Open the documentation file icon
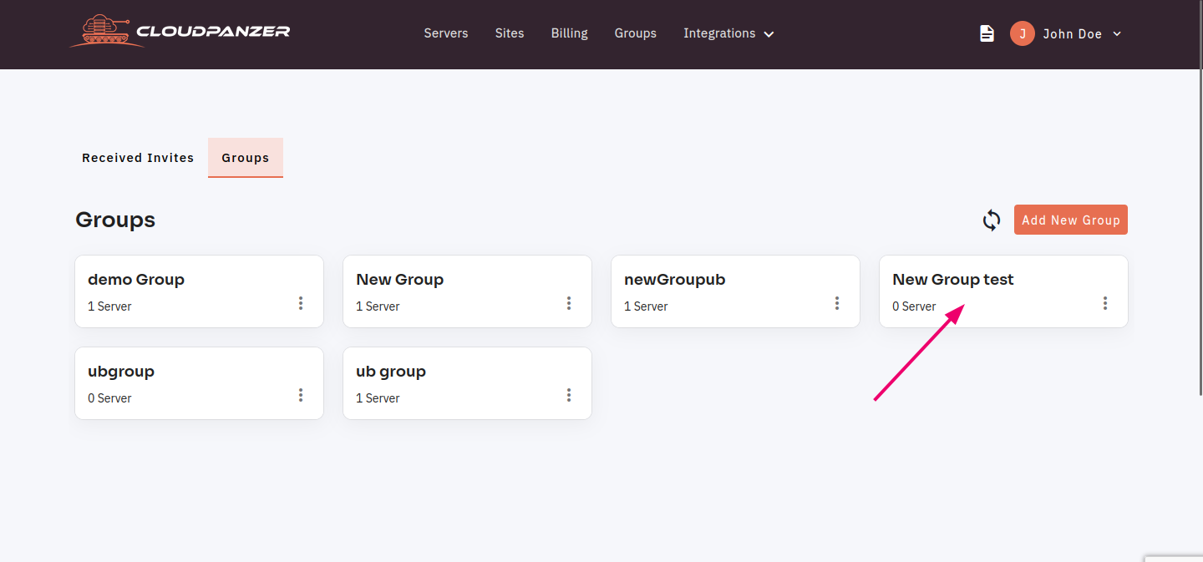Viewport: 1203px width, 562px height. (987, 33)
